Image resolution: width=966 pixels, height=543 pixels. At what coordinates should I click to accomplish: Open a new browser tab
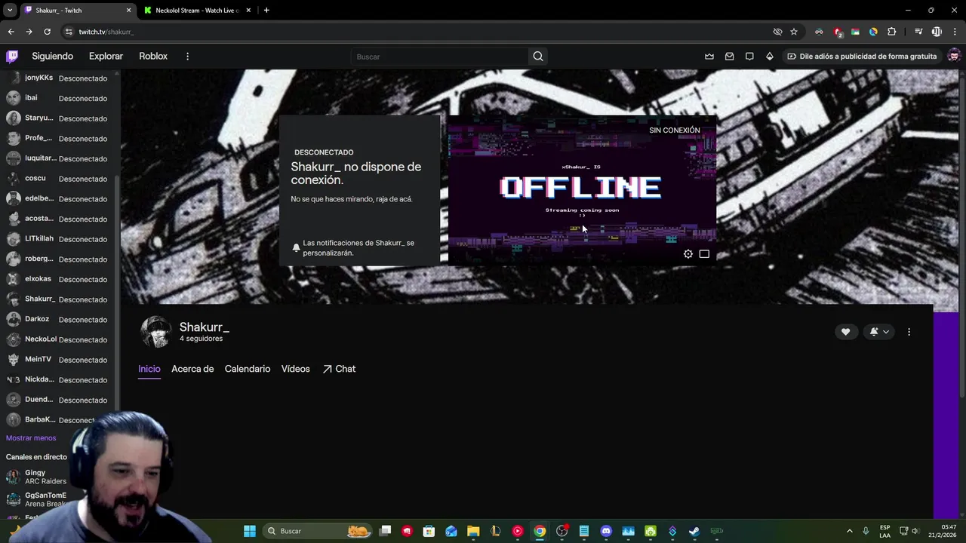[x=266, y=11]
